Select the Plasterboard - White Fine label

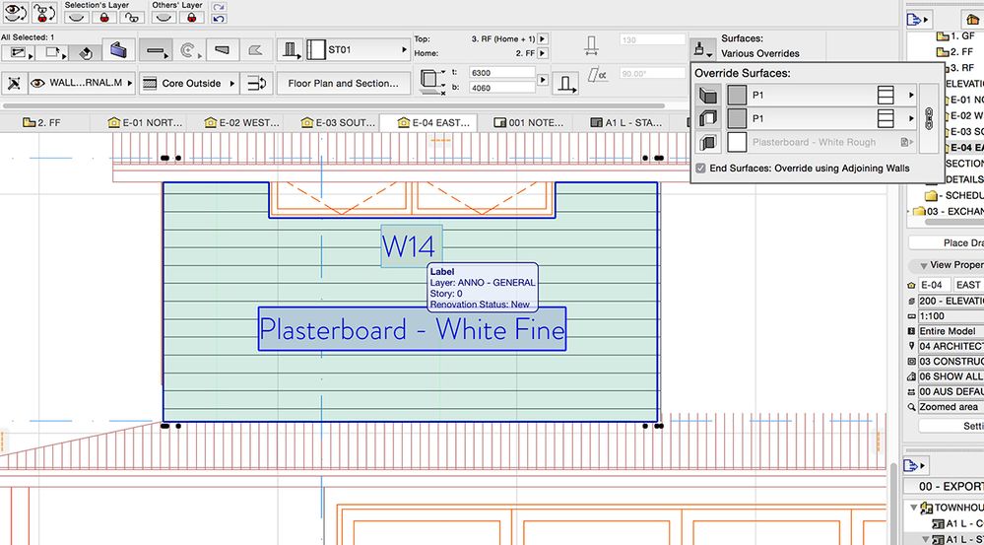[413, 329]
